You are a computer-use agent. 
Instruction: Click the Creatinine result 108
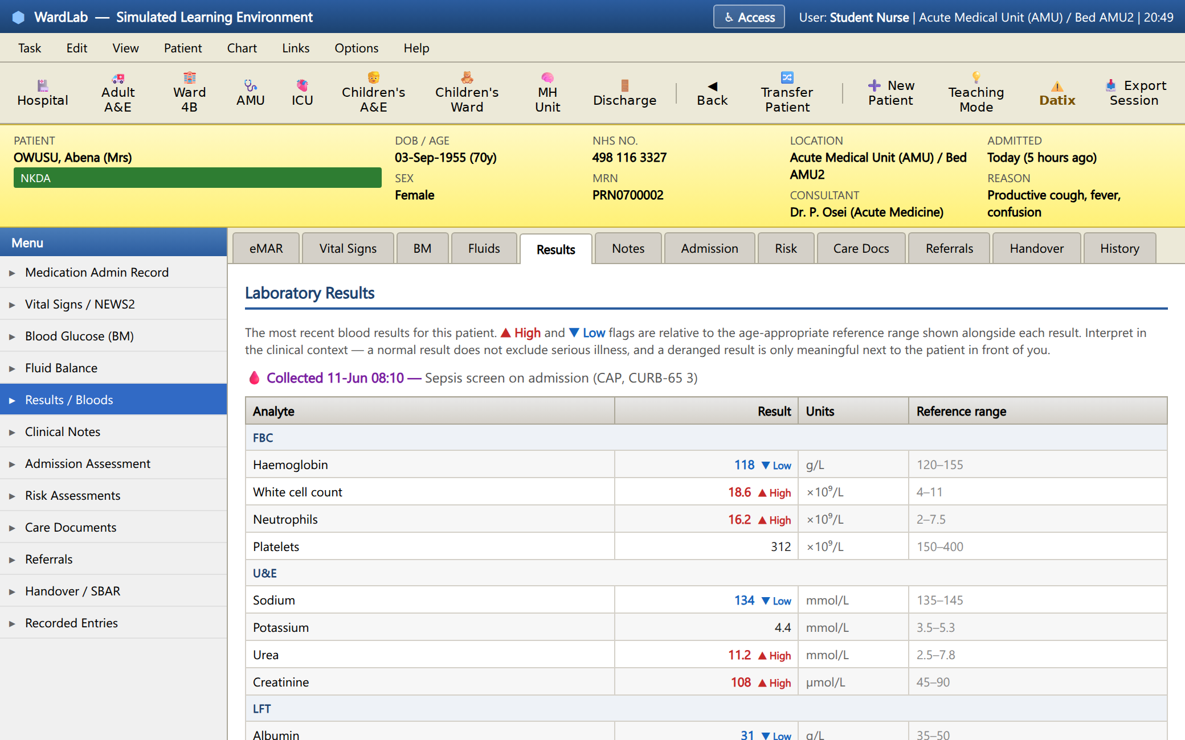tap(741, 683)
